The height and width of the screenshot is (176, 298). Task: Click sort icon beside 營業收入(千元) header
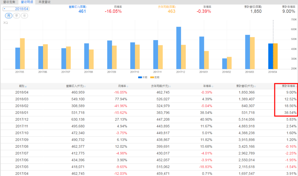[85, 86]
